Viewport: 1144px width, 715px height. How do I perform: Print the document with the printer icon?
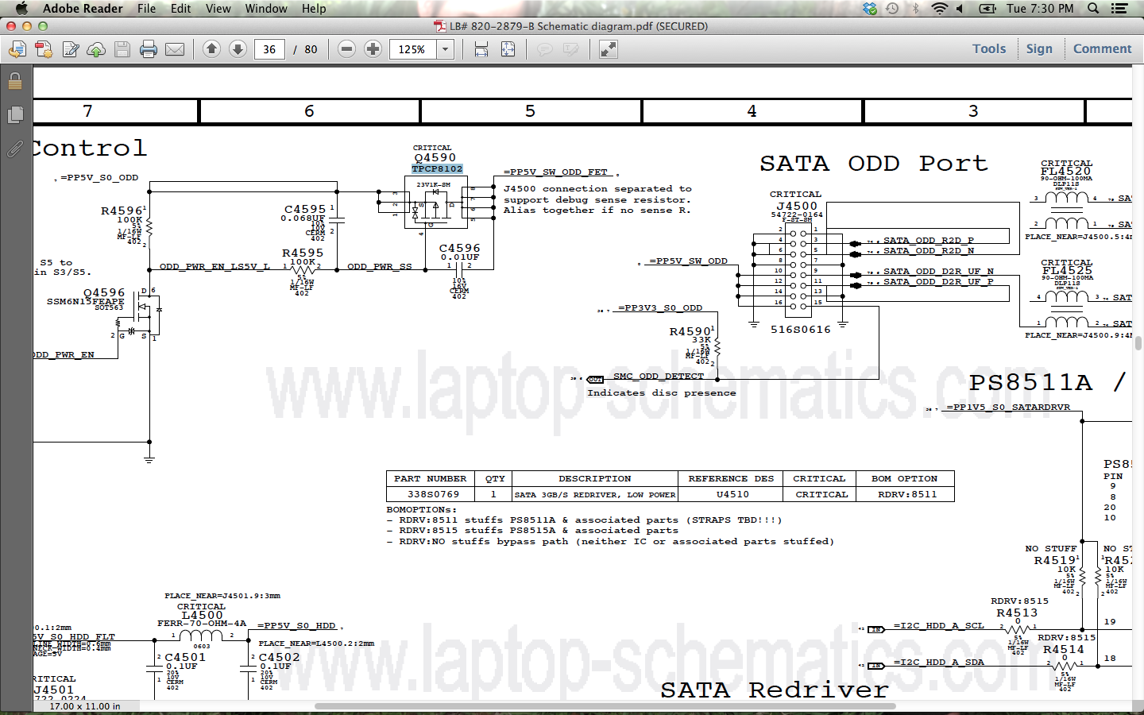click(149, 49)
